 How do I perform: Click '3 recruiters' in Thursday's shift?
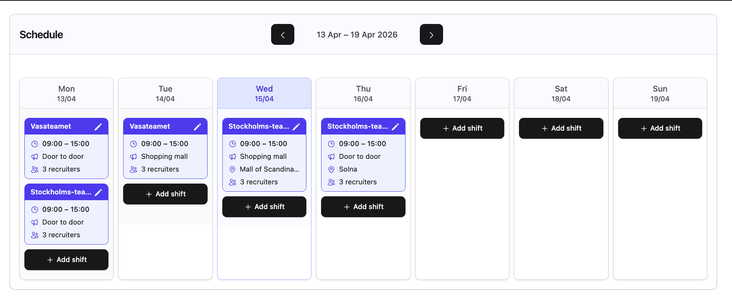[358, 182]
